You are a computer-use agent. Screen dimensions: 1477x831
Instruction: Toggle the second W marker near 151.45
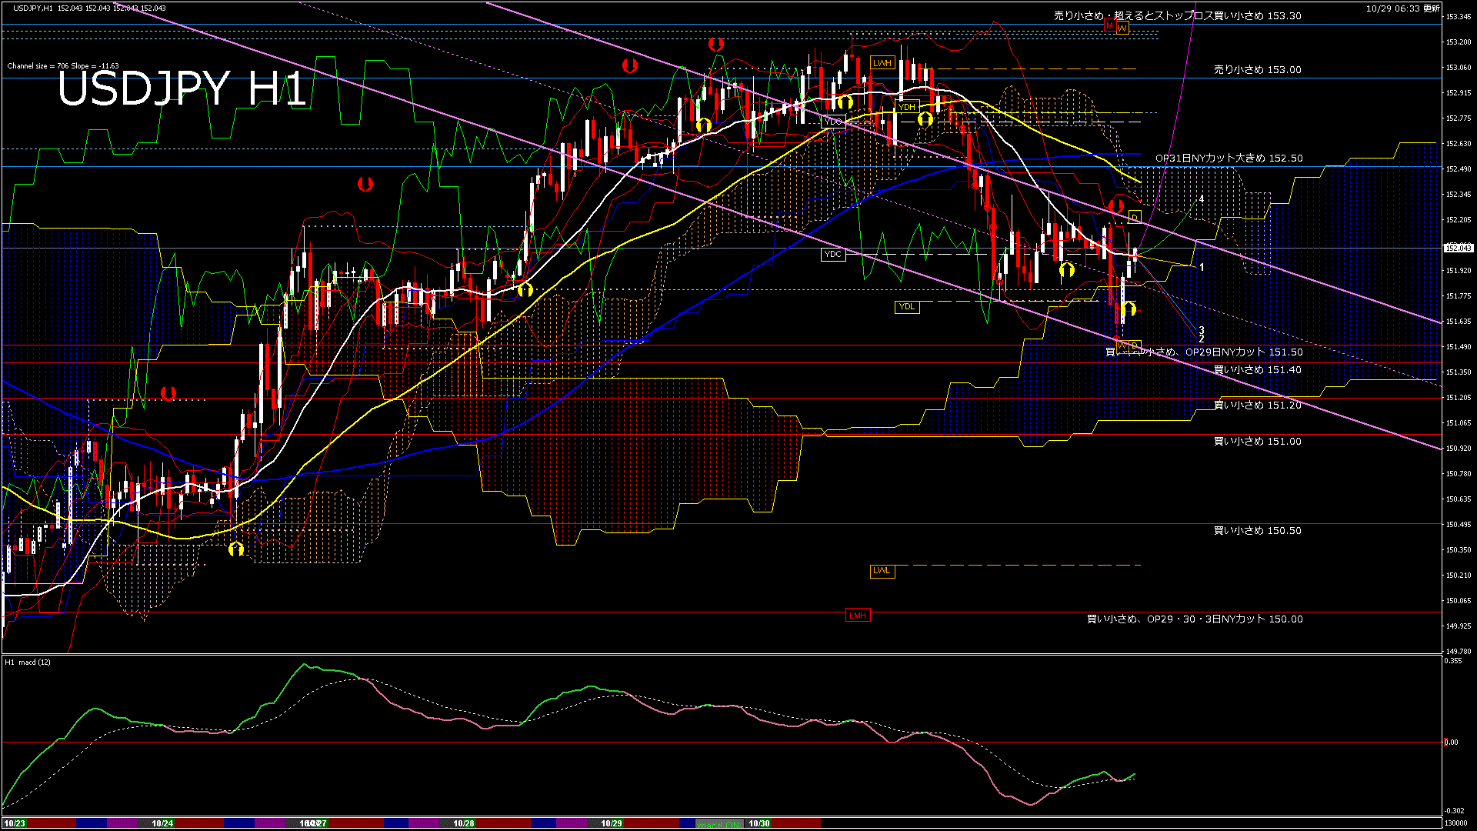coord(1121,345)
